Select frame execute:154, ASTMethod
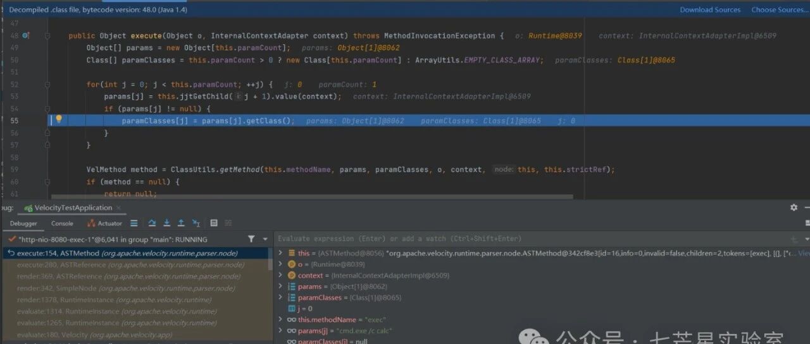Screen dimensions: 810x344 [x=136, y=253]
